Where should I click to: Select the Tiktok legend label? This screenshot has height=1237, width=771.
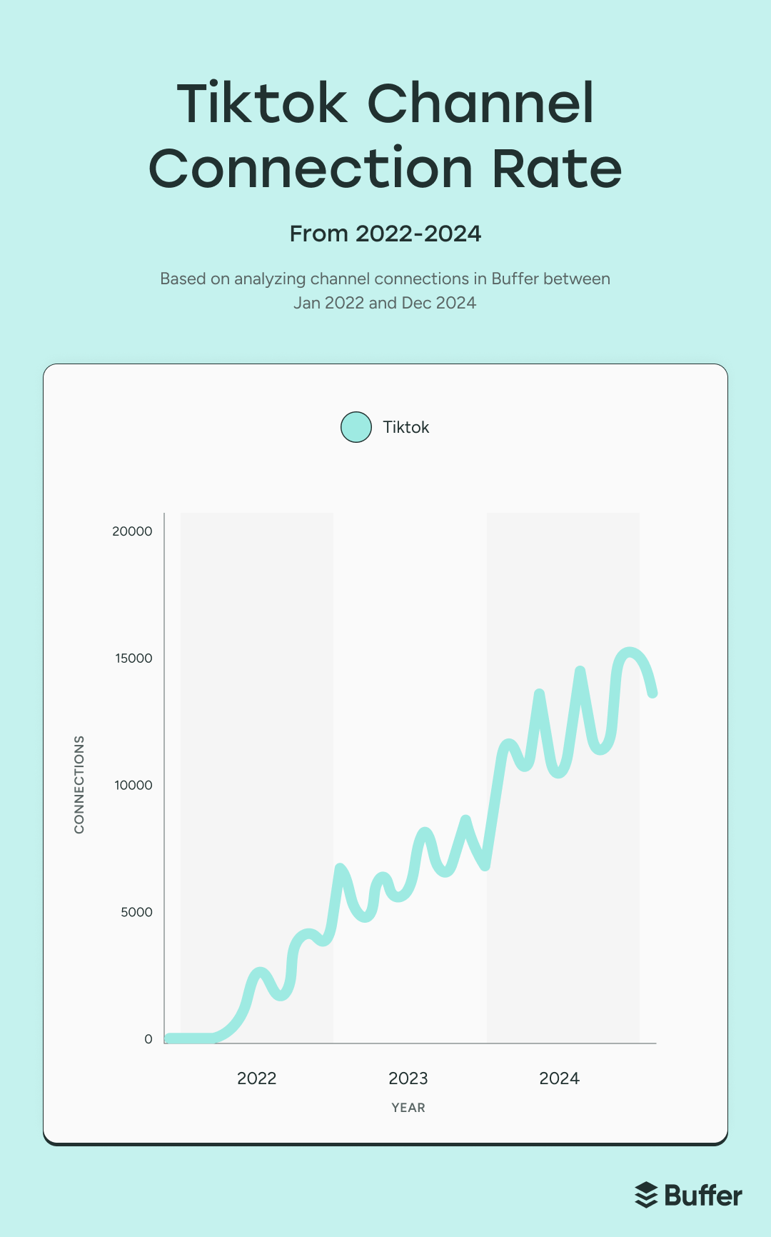(405, 427)
